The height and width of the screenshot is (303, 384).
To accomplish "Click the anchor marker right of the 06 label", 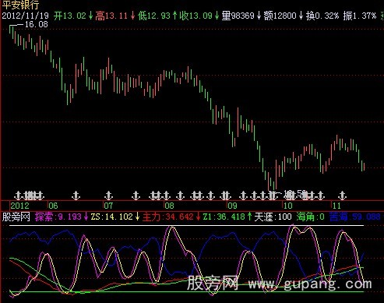I will 76,196.
